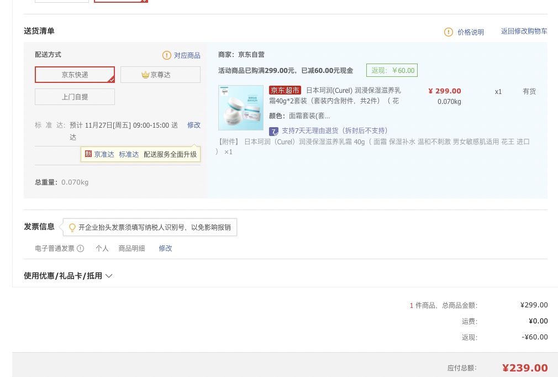
Task: Open 对应商品 link in delivery panel
Action: [x=187, y=55]
